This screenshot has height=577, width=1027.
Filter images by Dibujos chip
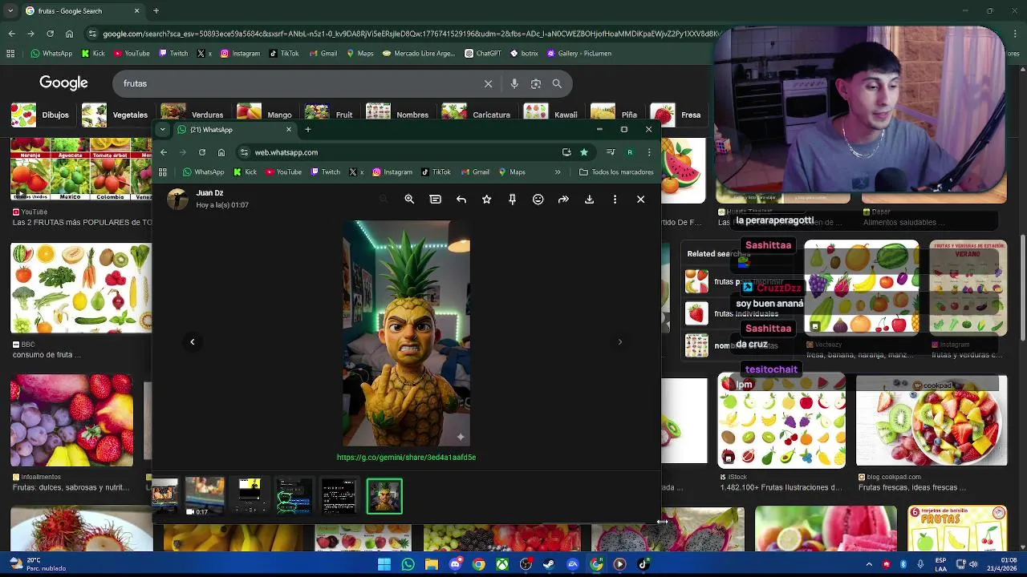[x=41, y=115]
